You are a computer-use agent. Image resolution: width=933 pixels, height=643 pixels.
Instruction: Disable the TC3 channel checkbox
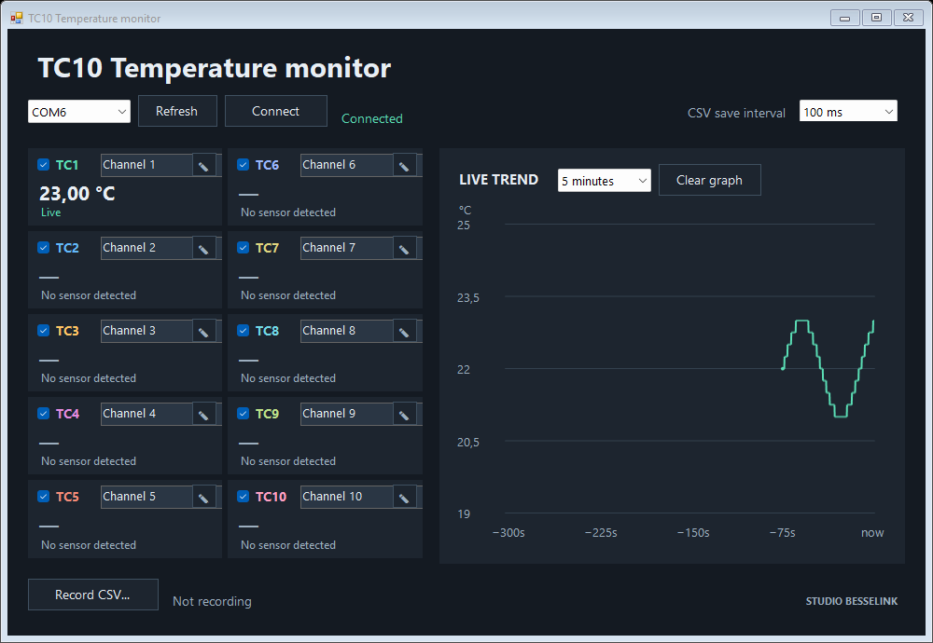[44, 331]
